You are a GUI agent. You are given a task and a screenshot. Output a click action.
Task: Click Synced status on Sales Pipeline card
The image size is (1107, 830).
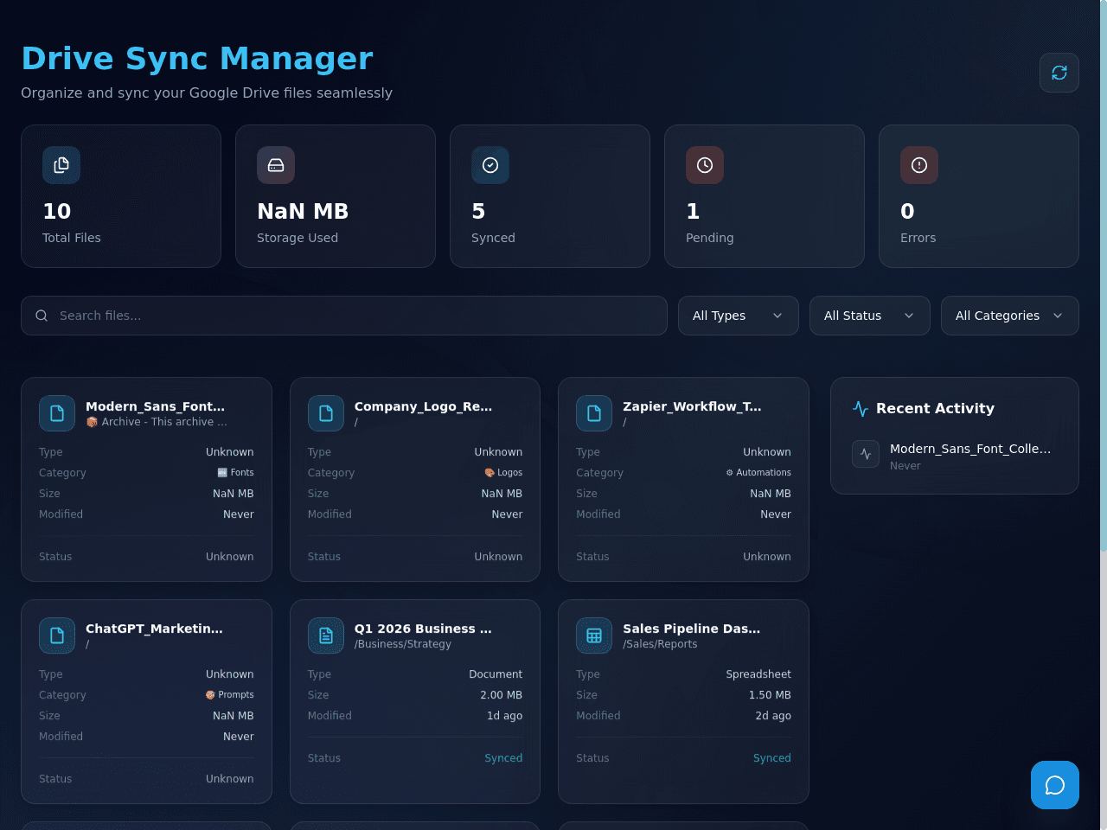[772, 758]
